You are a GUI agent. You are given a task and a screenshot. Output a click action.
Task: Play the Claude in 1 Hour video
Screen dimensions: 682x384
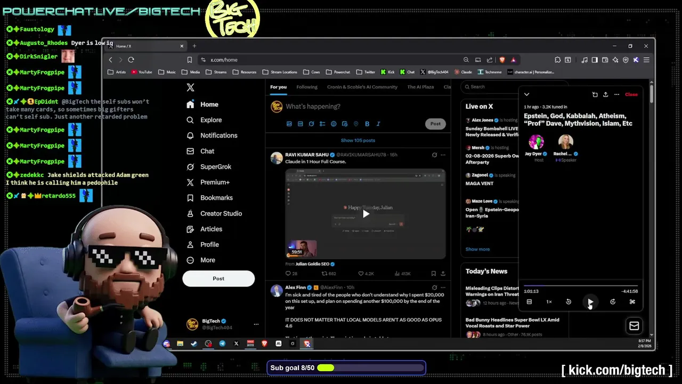[366, 214]
